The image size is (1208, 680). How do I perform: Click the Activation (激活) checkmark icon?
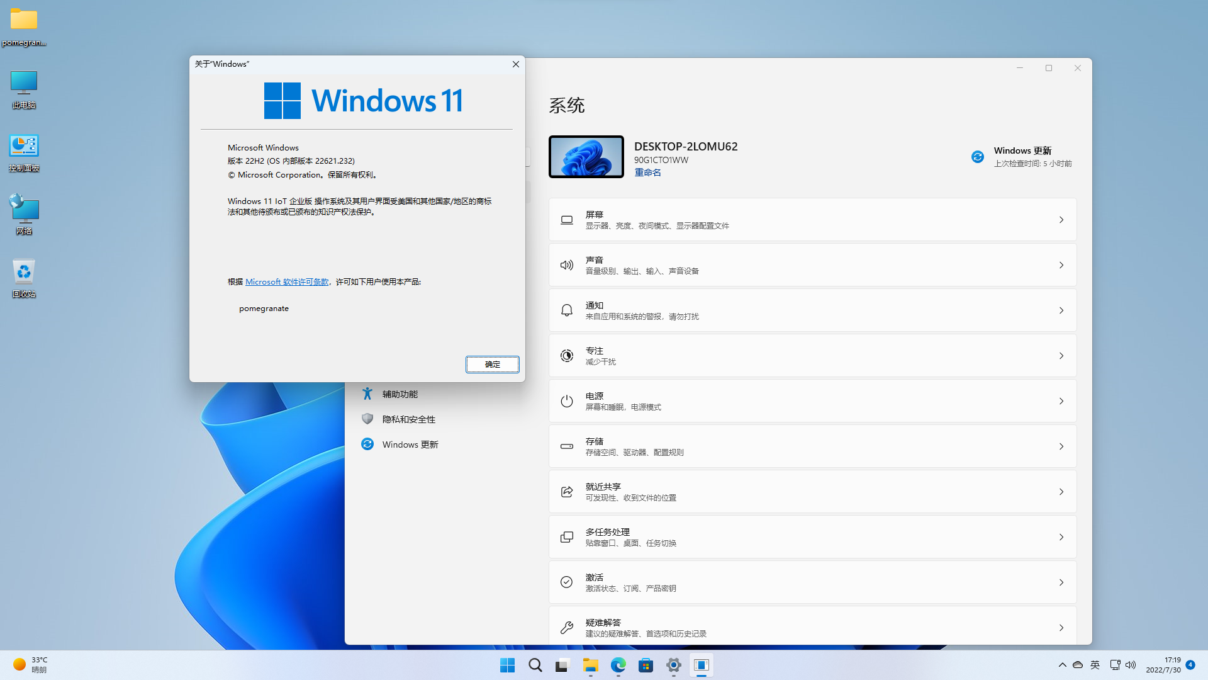point(567,582)
